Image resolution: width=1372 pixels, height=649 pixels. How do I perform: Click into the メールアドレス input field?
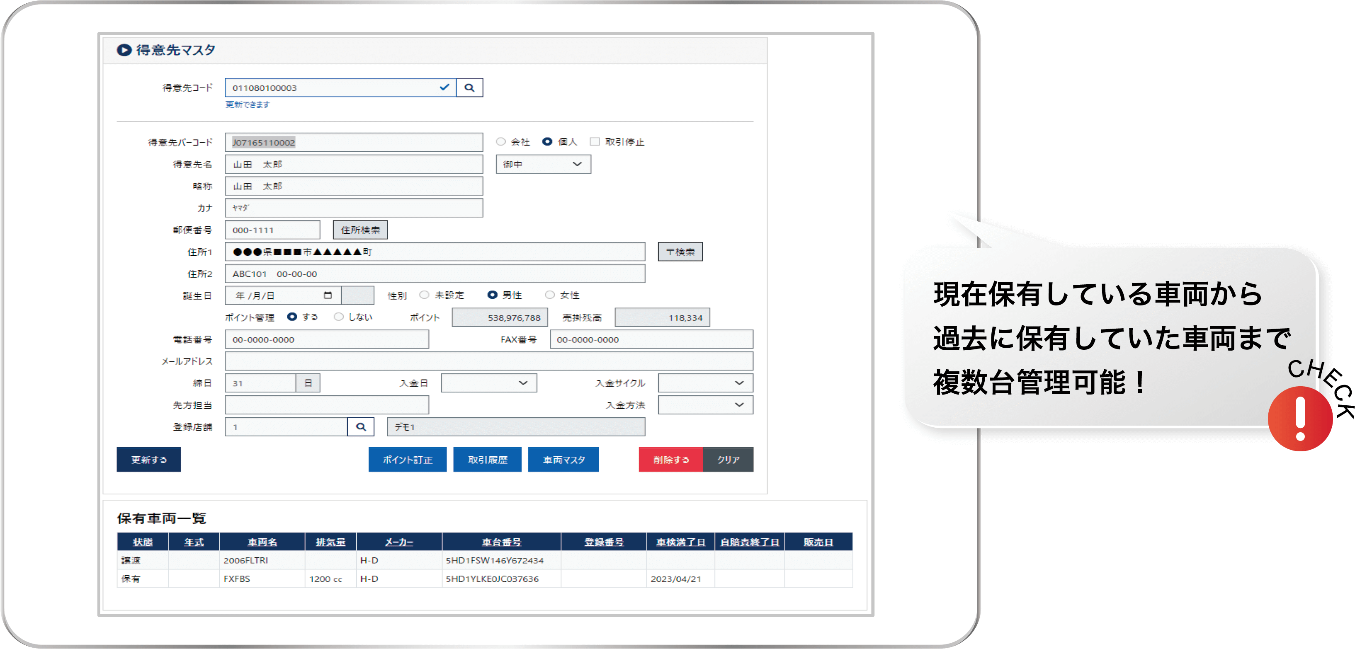coord(488,361)
